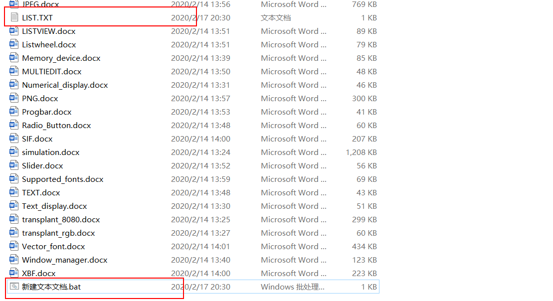Image resolution: width=553 pixels, height=301 pixels.
Task: Click the Progbar.docx file name
Action: tap(46, 112)
